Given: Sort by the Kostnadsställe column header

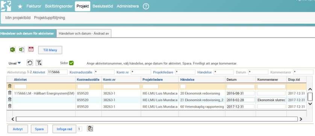Looking at the screenshot, I should pos(88,80).
